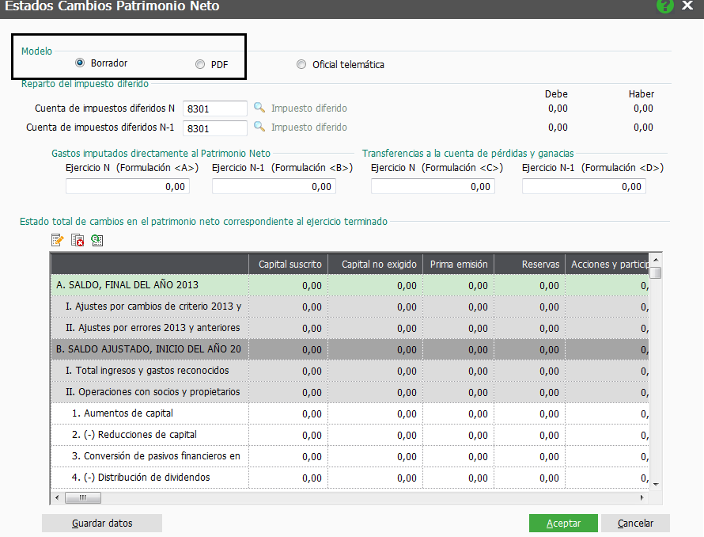
Task: Confirm with the green Aceptar button
Action: [563, 523]
